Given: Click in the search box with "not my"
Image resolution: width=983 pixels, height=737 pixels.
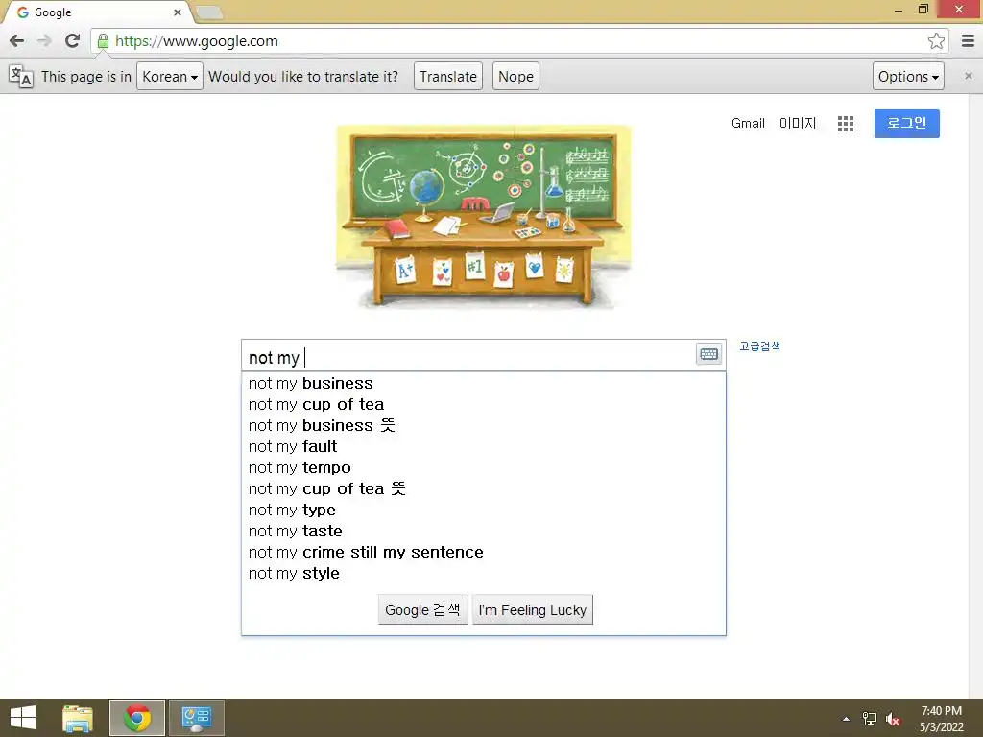Looking at the screenshot, I should (470, 356).
